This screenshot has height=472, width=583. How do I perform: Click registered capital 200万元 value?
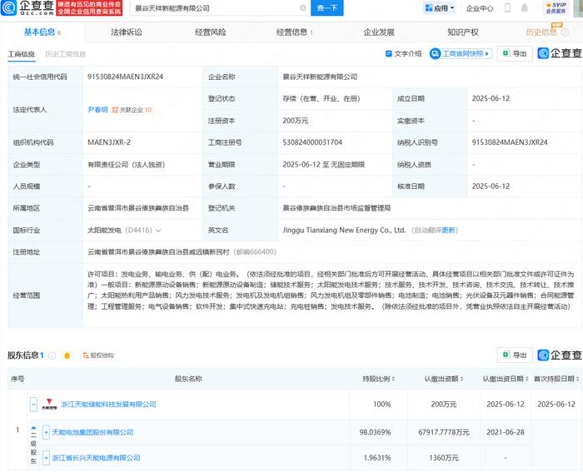(295, 121)
